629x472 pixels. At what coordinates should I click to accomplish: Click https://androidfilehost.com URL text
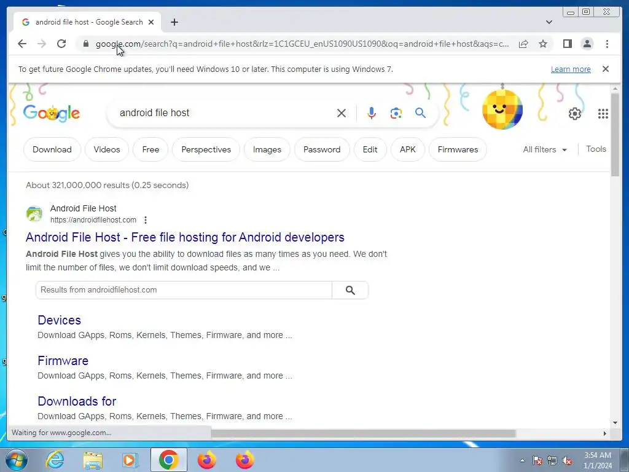tap(93, 220)
